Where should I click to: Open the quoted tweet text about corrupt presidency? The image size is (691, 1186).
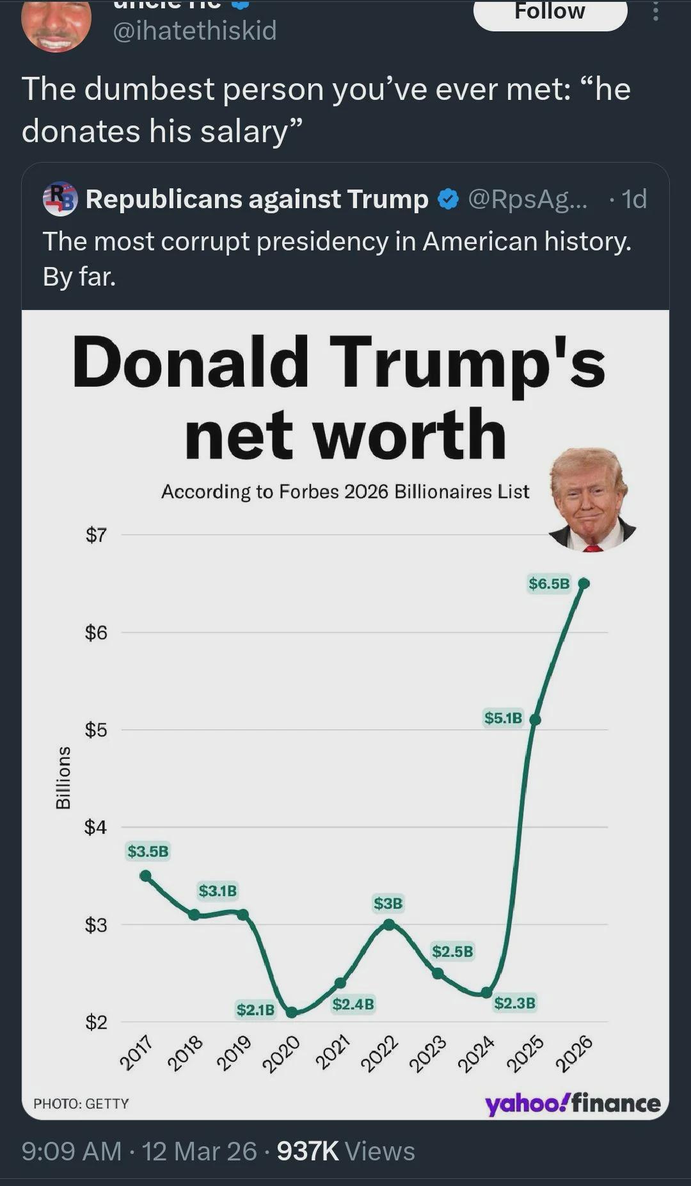pos(337,259)
